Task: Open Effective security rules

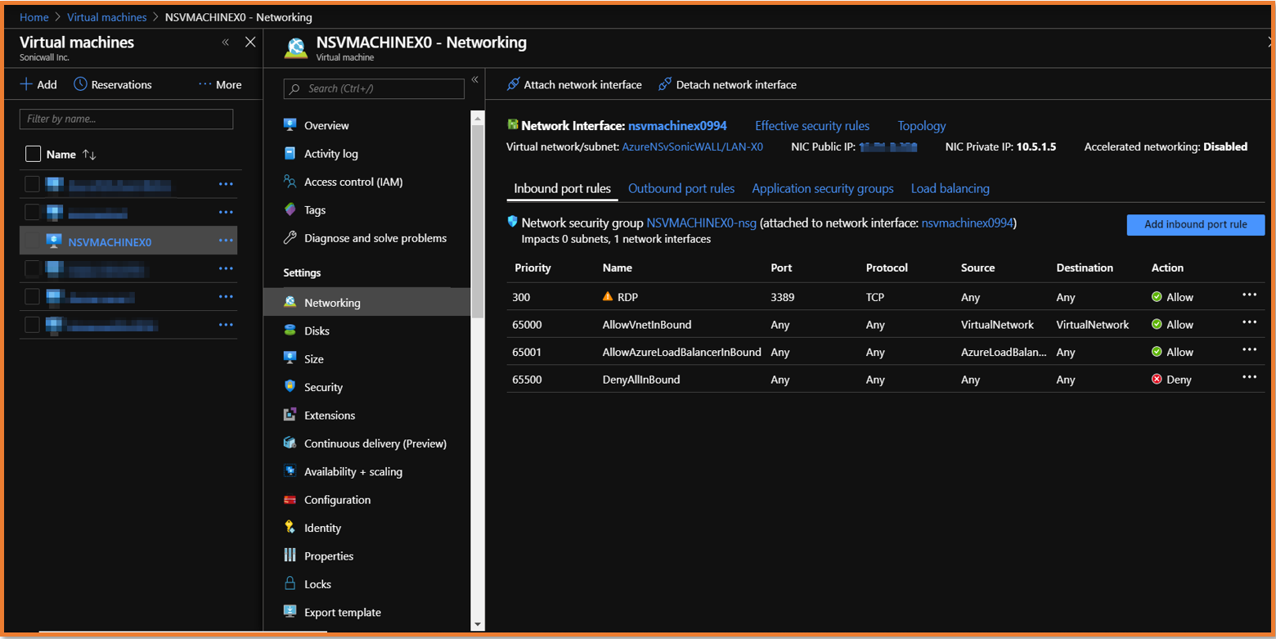Action: [812, 126]
